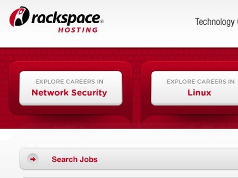Click gray EXPLORE CAREERS IN label above Network Security
Screen dimensions: 238x178
pyautogui.click(x=69, y=82)
